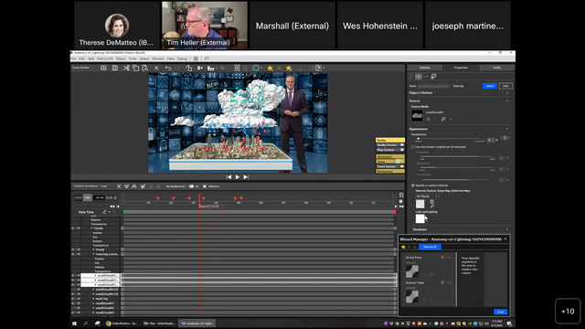Image resolution: width=585 pixels, height=329 pixels.
Task: Click the Copy icon in toolbar
Action: pyautogui.click(x=136, y=68)
